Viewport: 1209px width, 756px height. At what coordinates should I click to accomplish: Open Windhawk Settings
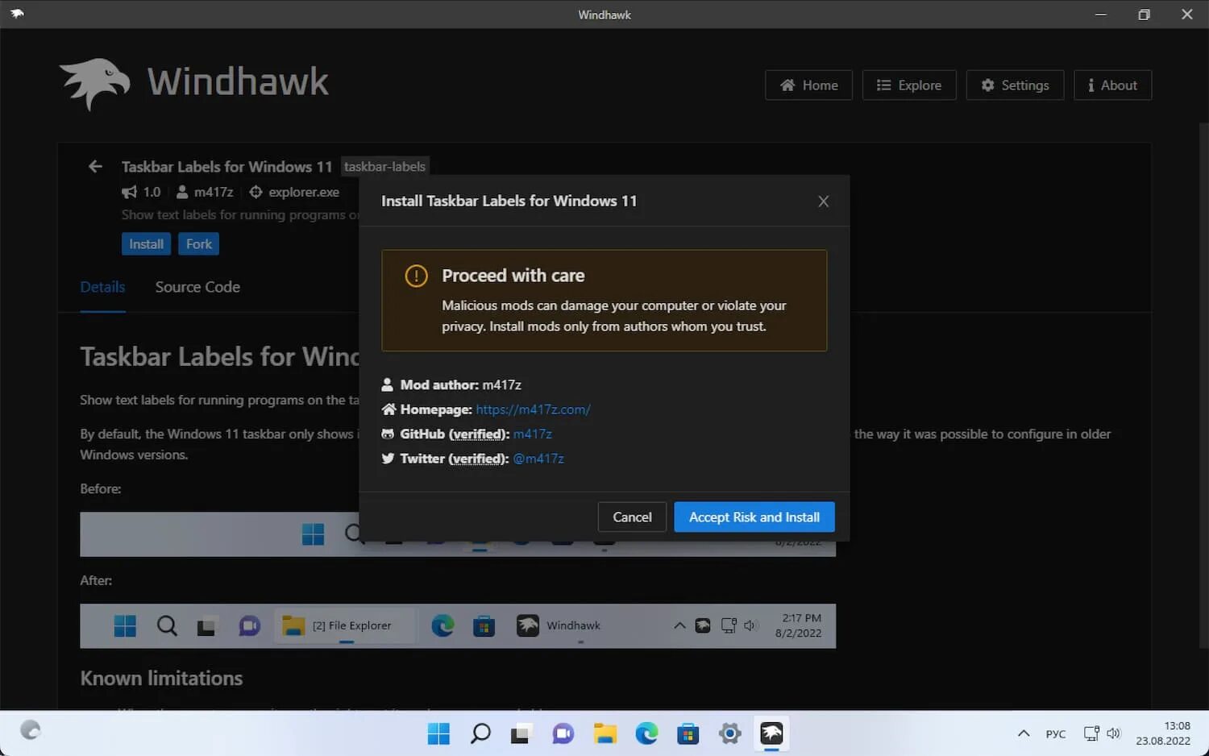pos(1015,85)
